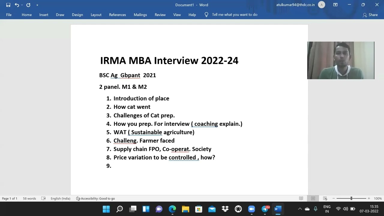This screenshot has width=384, height=216.
Task: Click the text BSC Ag Gbpant 2021
Action: [x=127, y=75]
